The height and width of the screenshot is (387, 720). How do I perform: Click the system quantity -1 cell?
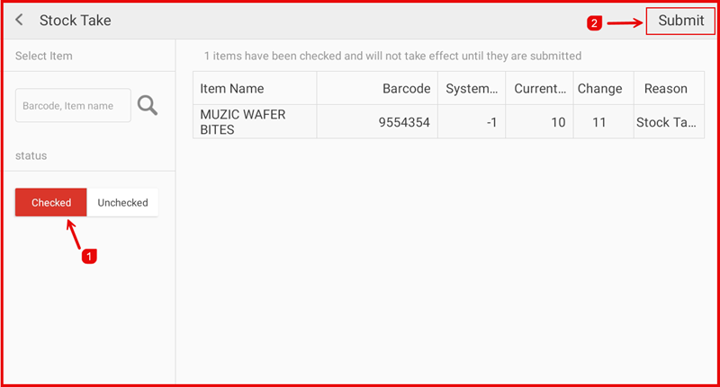click(472, 122)
